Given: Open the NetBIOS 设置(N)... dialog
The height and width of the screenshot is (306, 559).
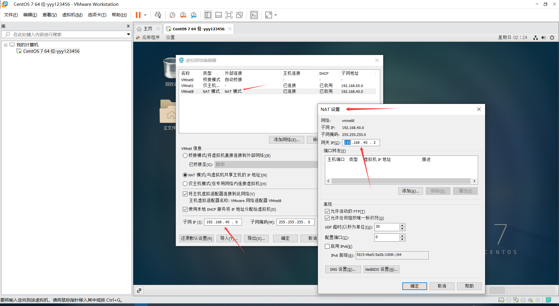Looking at the screenshot, I should tap(381, 269).
